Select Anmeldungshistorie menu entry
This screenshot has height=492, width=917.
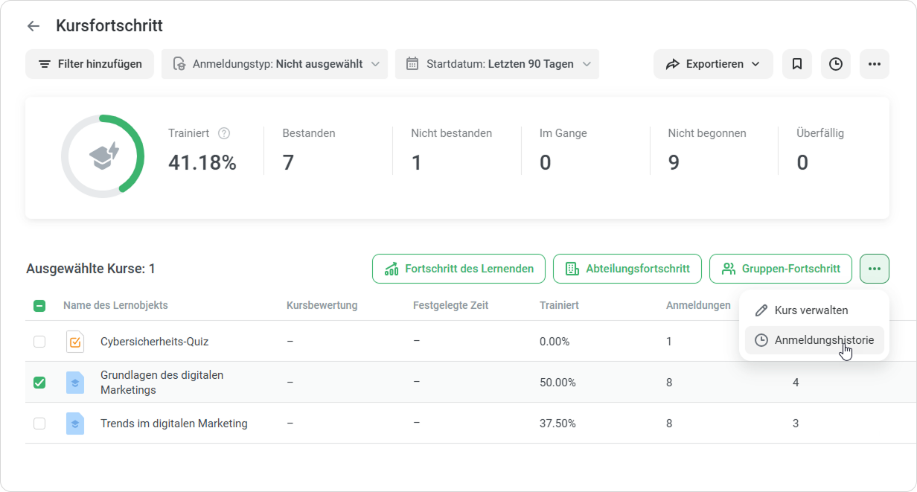point(814,340)
